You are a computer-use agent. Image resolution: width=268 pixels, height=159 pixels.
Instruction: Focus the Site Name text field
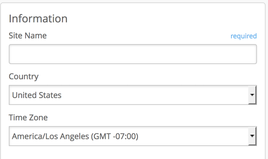point(133,54)
